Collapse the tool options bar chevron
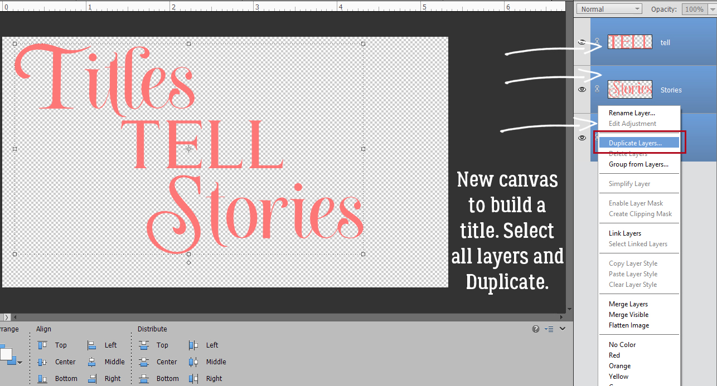The height and width of the screenshot is (386, 717). tap(563, 329)
